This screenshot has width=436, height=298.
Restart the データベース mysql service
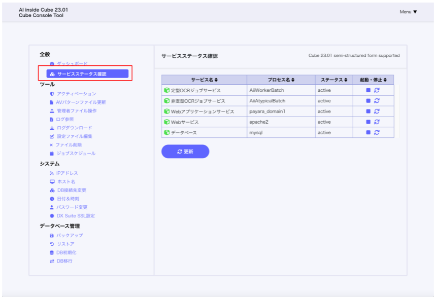point(377,133)
